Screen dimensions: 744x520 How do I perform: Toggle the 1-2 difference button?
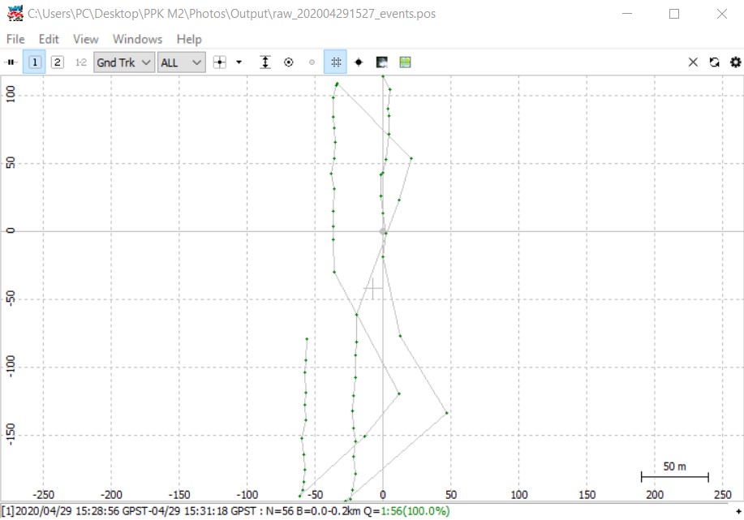(x=80, y=62)
